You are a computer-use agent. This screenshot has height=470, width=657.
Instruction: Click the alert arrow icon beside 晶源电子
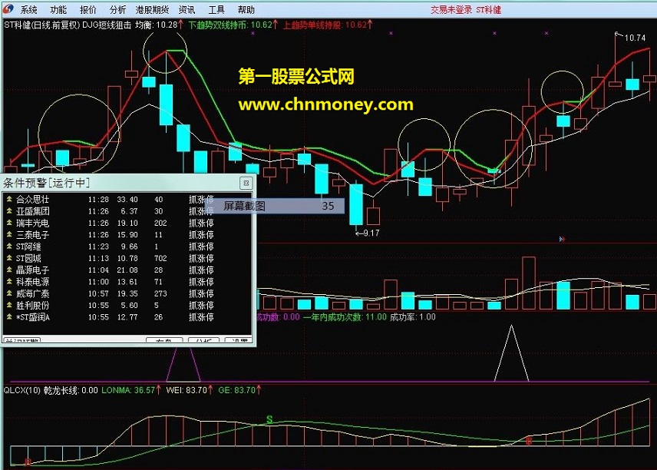(x=8, y=270)
